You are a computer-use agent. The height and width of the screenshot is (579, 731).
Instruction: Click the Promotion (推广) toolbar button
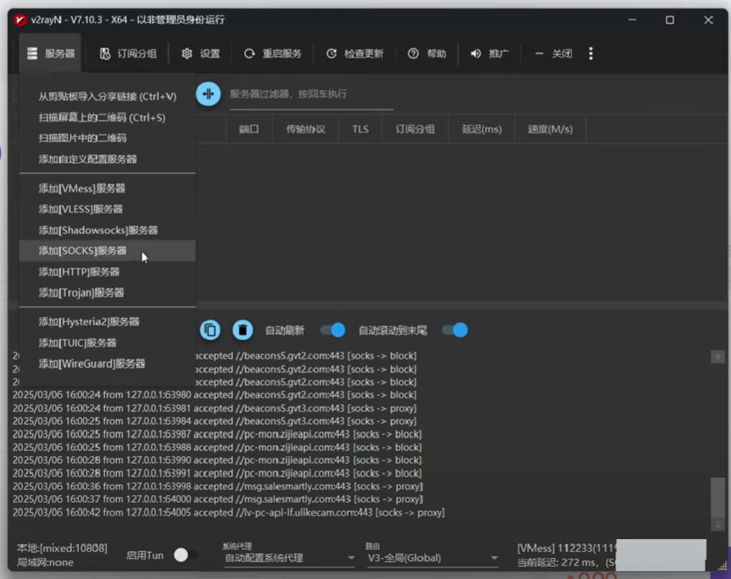pyautogui.click(x=489, y=53)
